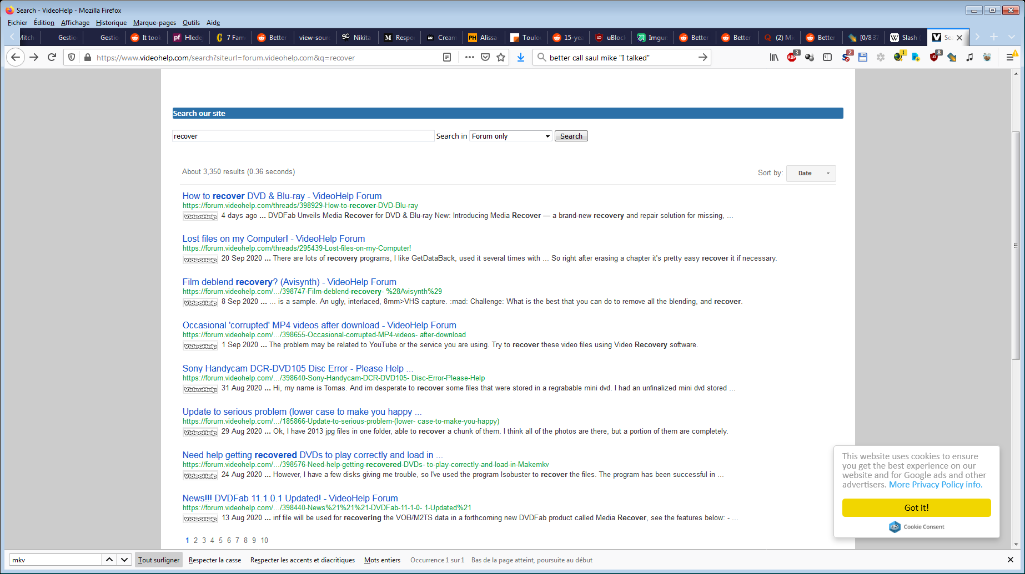
Task: Go to results page 10
Action: click(x=264, y=540)
